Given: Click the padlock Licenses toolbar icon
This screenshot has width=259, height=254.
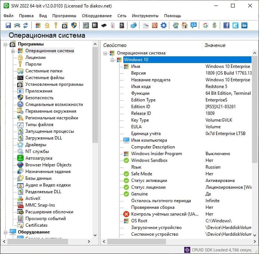Looking at the screenshot, I should click(x=47, y=25).
